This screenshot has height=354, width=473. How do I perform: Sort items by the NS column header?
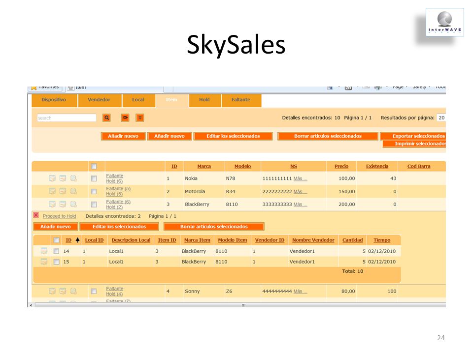(x=294, y=166)
